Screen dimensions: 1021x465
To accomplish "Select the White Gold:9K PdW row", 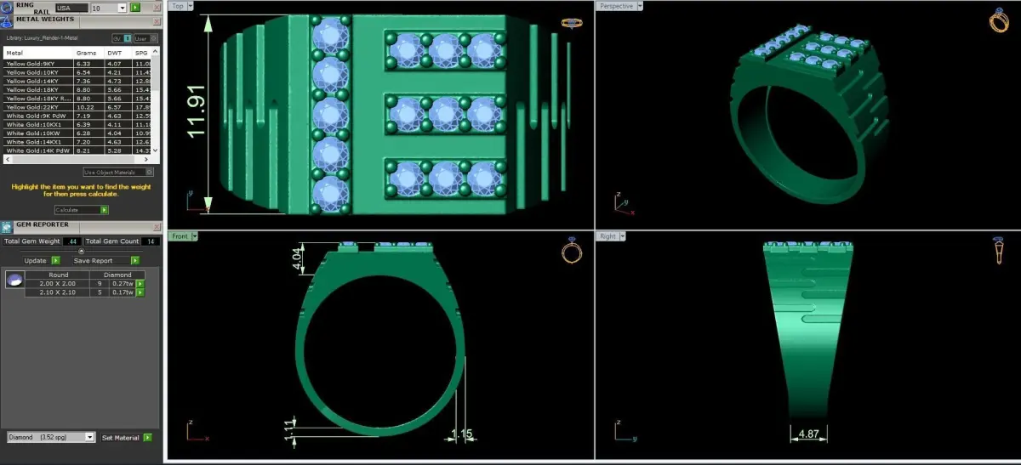I will [77, 116].
